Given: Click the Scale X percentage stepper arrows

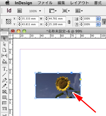Looking at the screenshot, I should tap(81, 19).
